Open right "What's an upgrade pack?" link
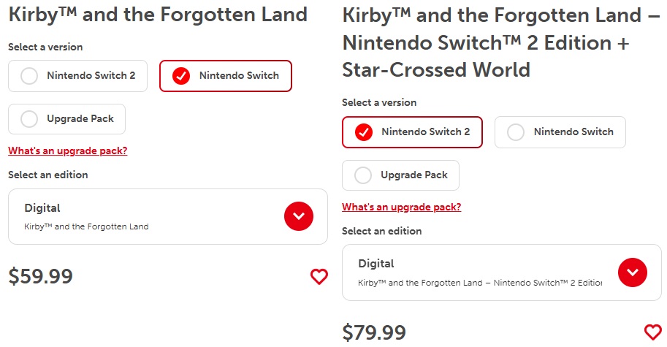The image size is (667, 347). coord(402,207)
